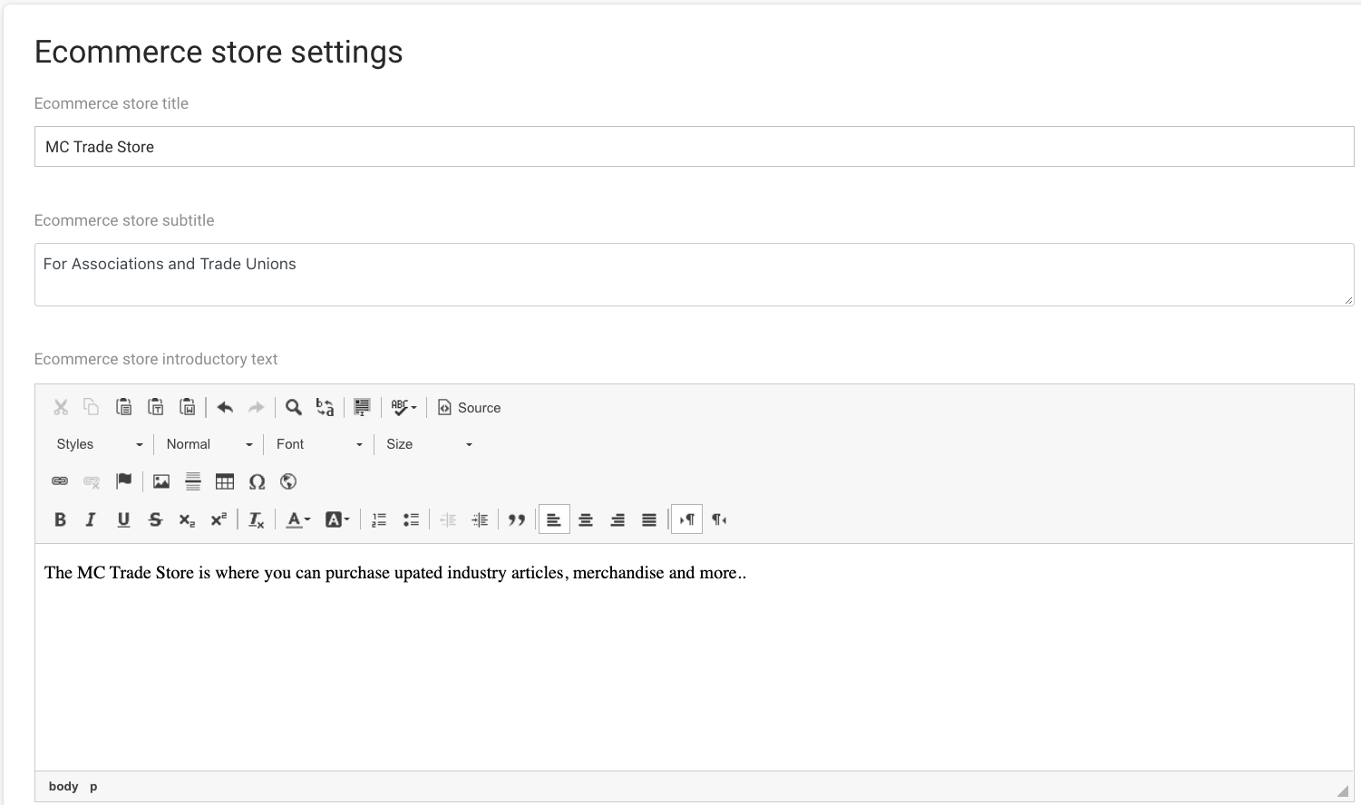This screenshot has height=805, width=1361.
Task: Select the p element path
Action: point(93,786)
